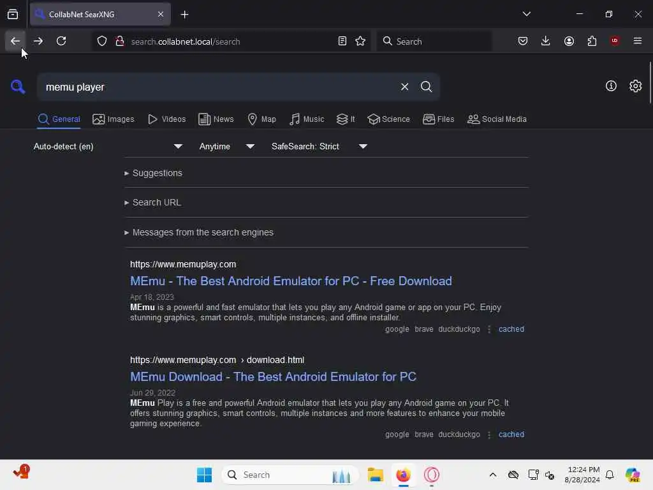This screenshot has height=490, width=653.
Task: Open the Firefox hamburger menu
Action: coord(638,41)
